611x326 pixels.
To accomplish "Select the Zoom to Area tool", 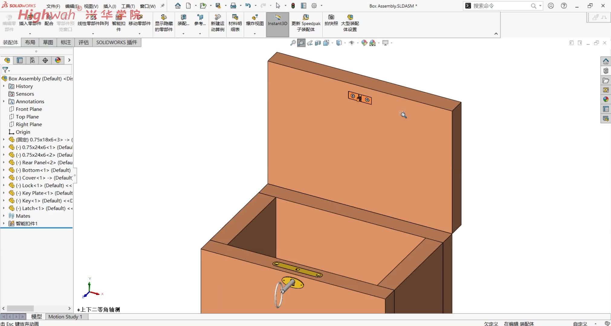I will (x=301, y=43).
